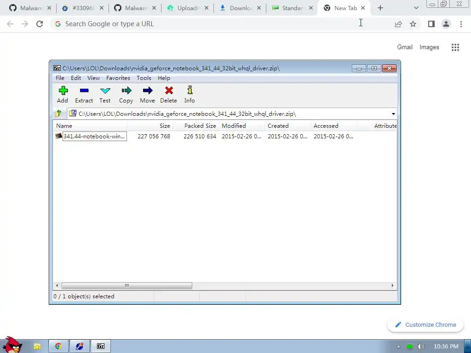Open the File menu in 7-Zip
Viewport: 471px width, 353px height.
tap(60, 78)
